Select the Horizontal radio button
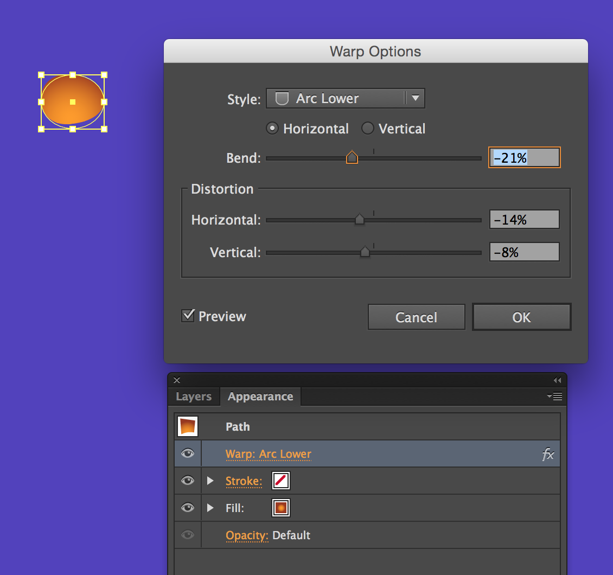This screenshot has width=613, height=575. (272, 129)
